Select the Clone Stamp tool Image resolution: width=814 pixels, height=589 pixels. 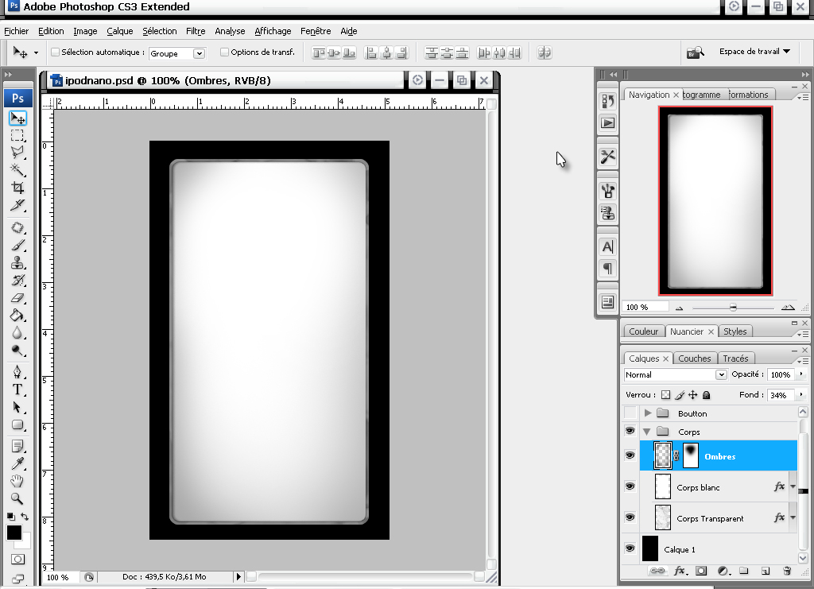(x=17, y=262)
